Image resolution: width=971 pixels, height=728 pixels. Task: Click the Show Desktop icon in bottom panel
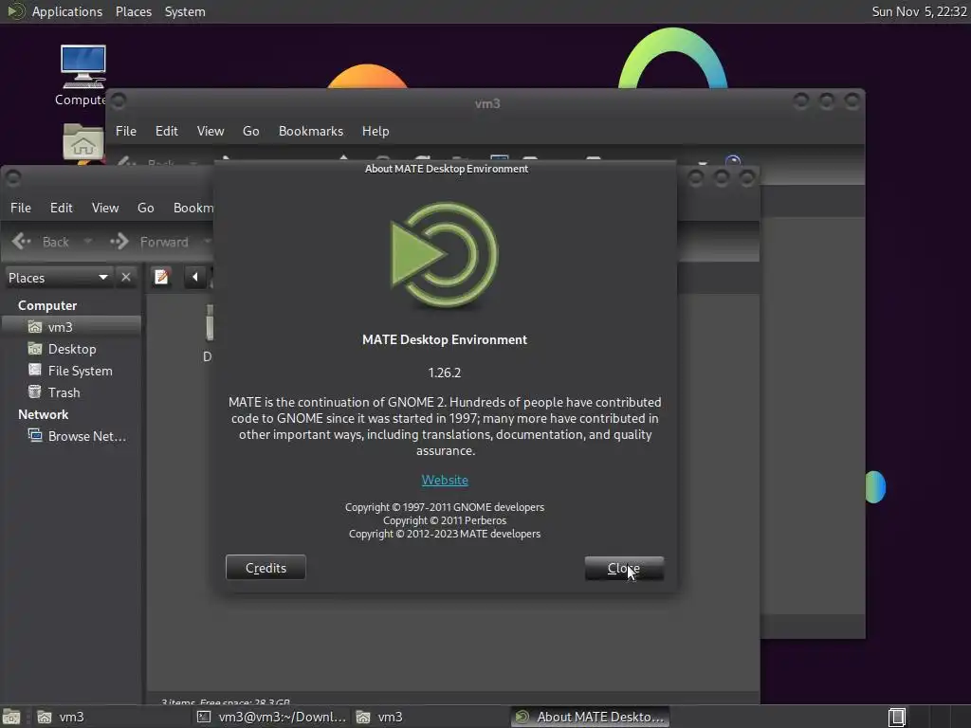click(x=11, y=717)
